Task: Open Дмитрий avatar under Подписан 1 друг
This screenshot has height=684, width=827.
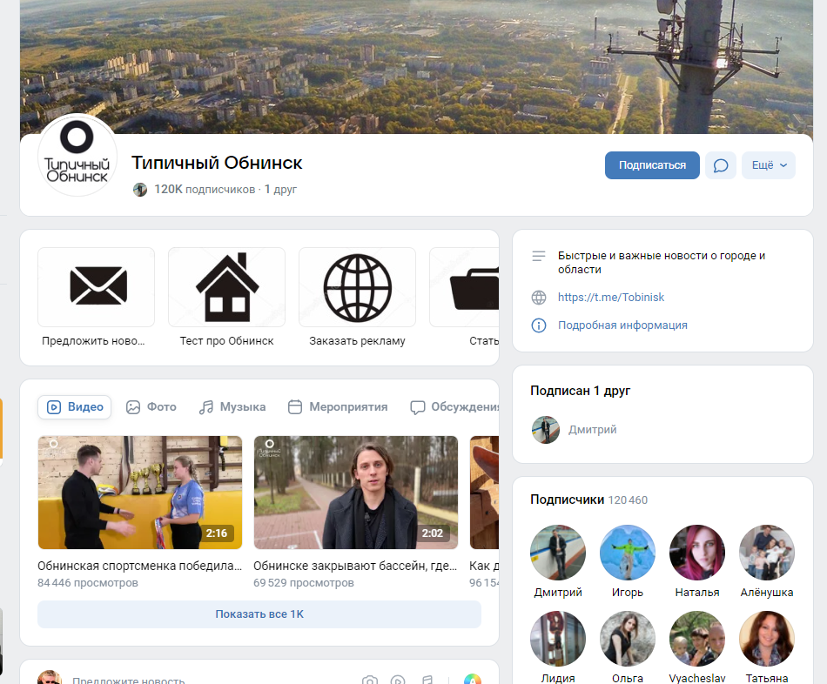Action: coord(545,430)
